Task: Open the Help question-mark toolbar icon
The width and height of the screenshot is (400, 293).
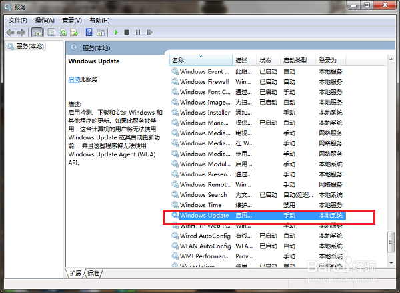Action: tap(89, 33)
